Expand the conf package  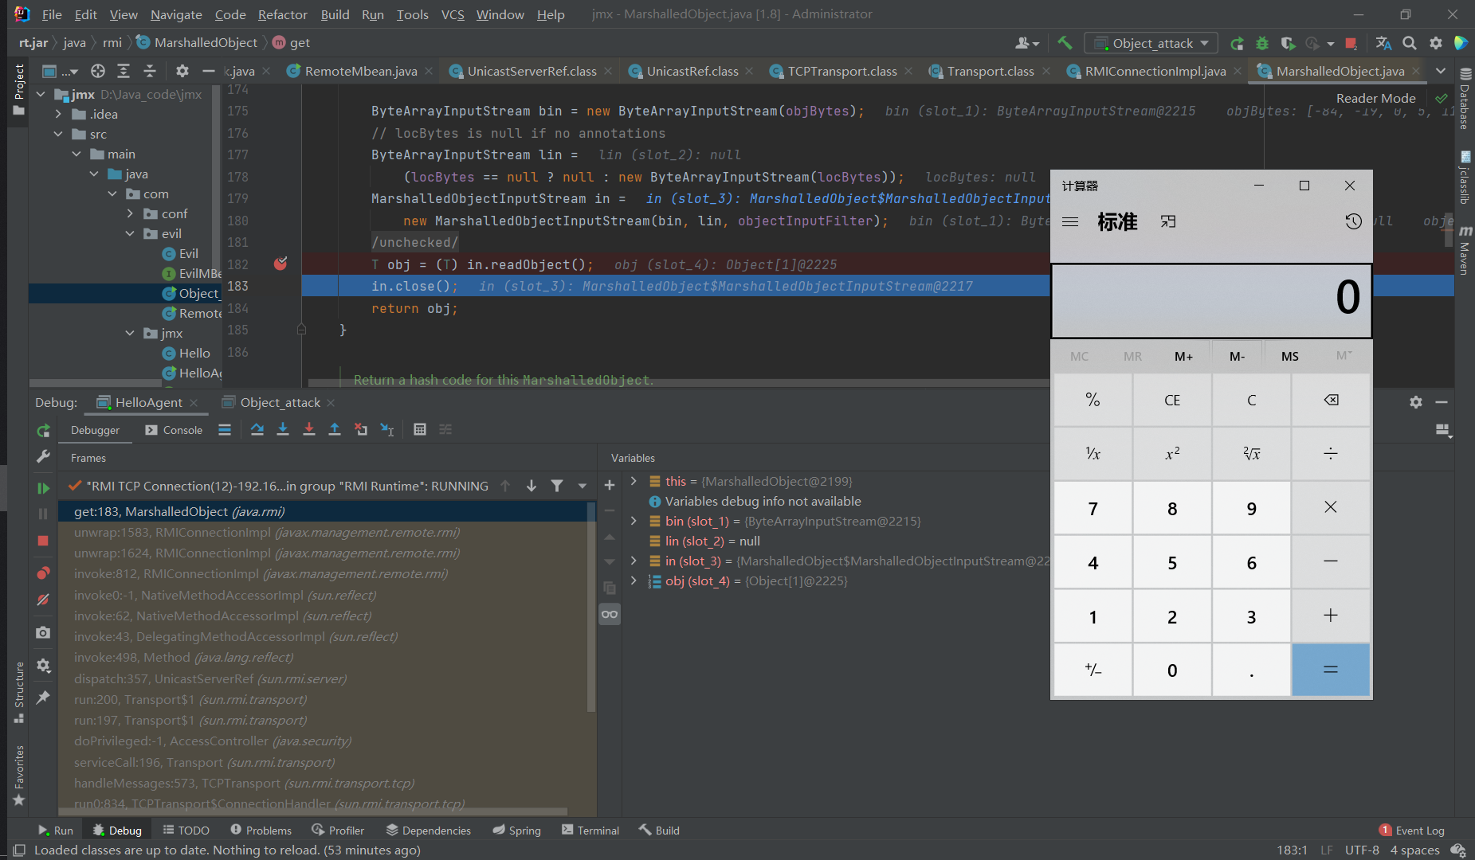click(131, 213)
